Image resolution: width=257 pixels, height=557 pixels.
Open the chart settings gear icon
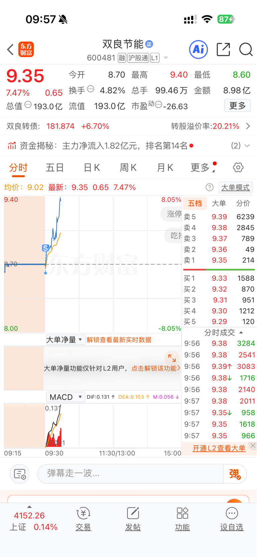238,167
